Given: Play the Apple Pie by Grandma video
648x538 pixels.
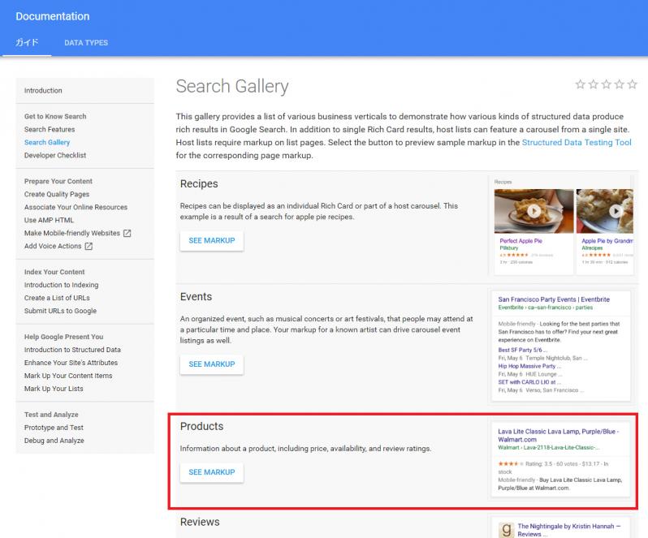Looking at the screenshot, I should pos(616,211).
